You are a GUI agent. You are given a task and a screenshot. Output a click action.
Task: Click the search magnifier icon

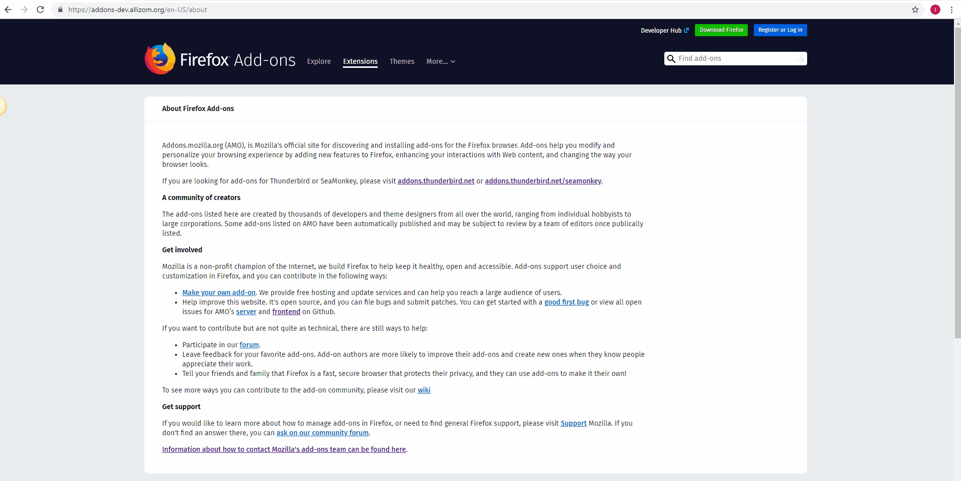[x=671, y=59]
